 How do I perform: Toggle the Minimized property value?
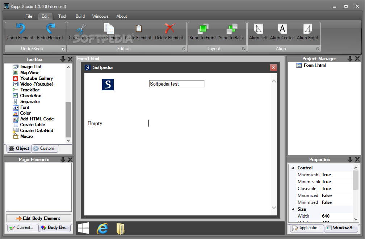click(337, 202)
